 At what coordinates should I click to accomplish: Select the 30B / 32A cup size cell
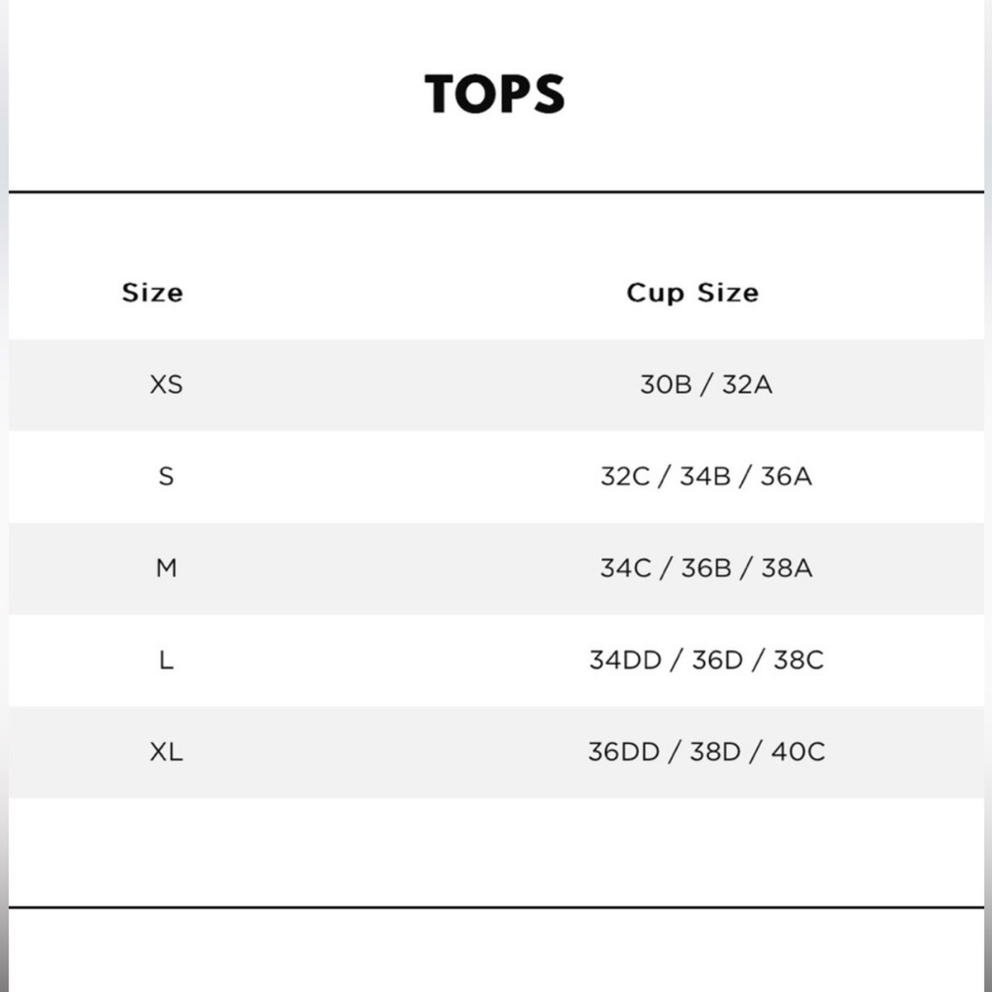tap(706, 385)
